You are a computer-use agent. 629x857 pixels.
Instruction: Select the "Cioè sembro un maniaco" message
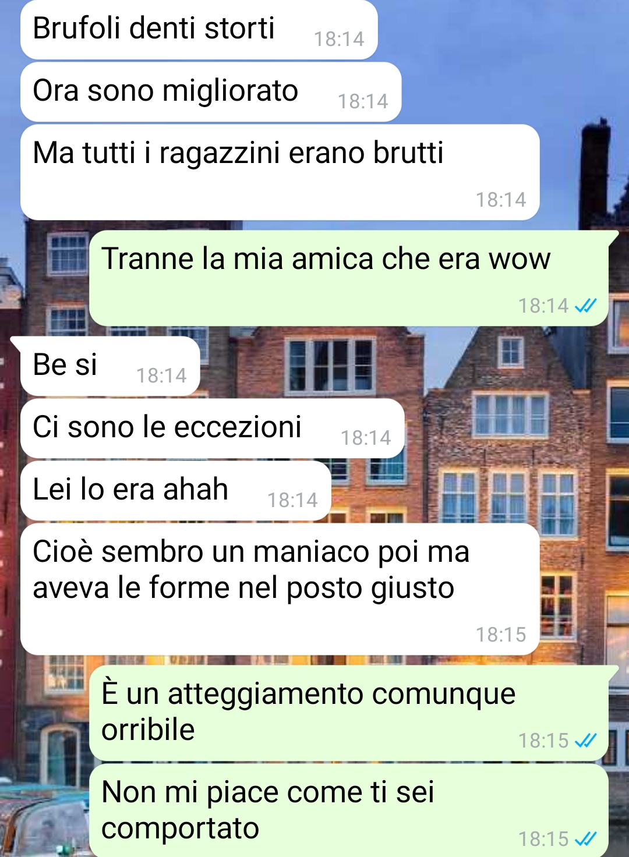(x=280, y=589)
